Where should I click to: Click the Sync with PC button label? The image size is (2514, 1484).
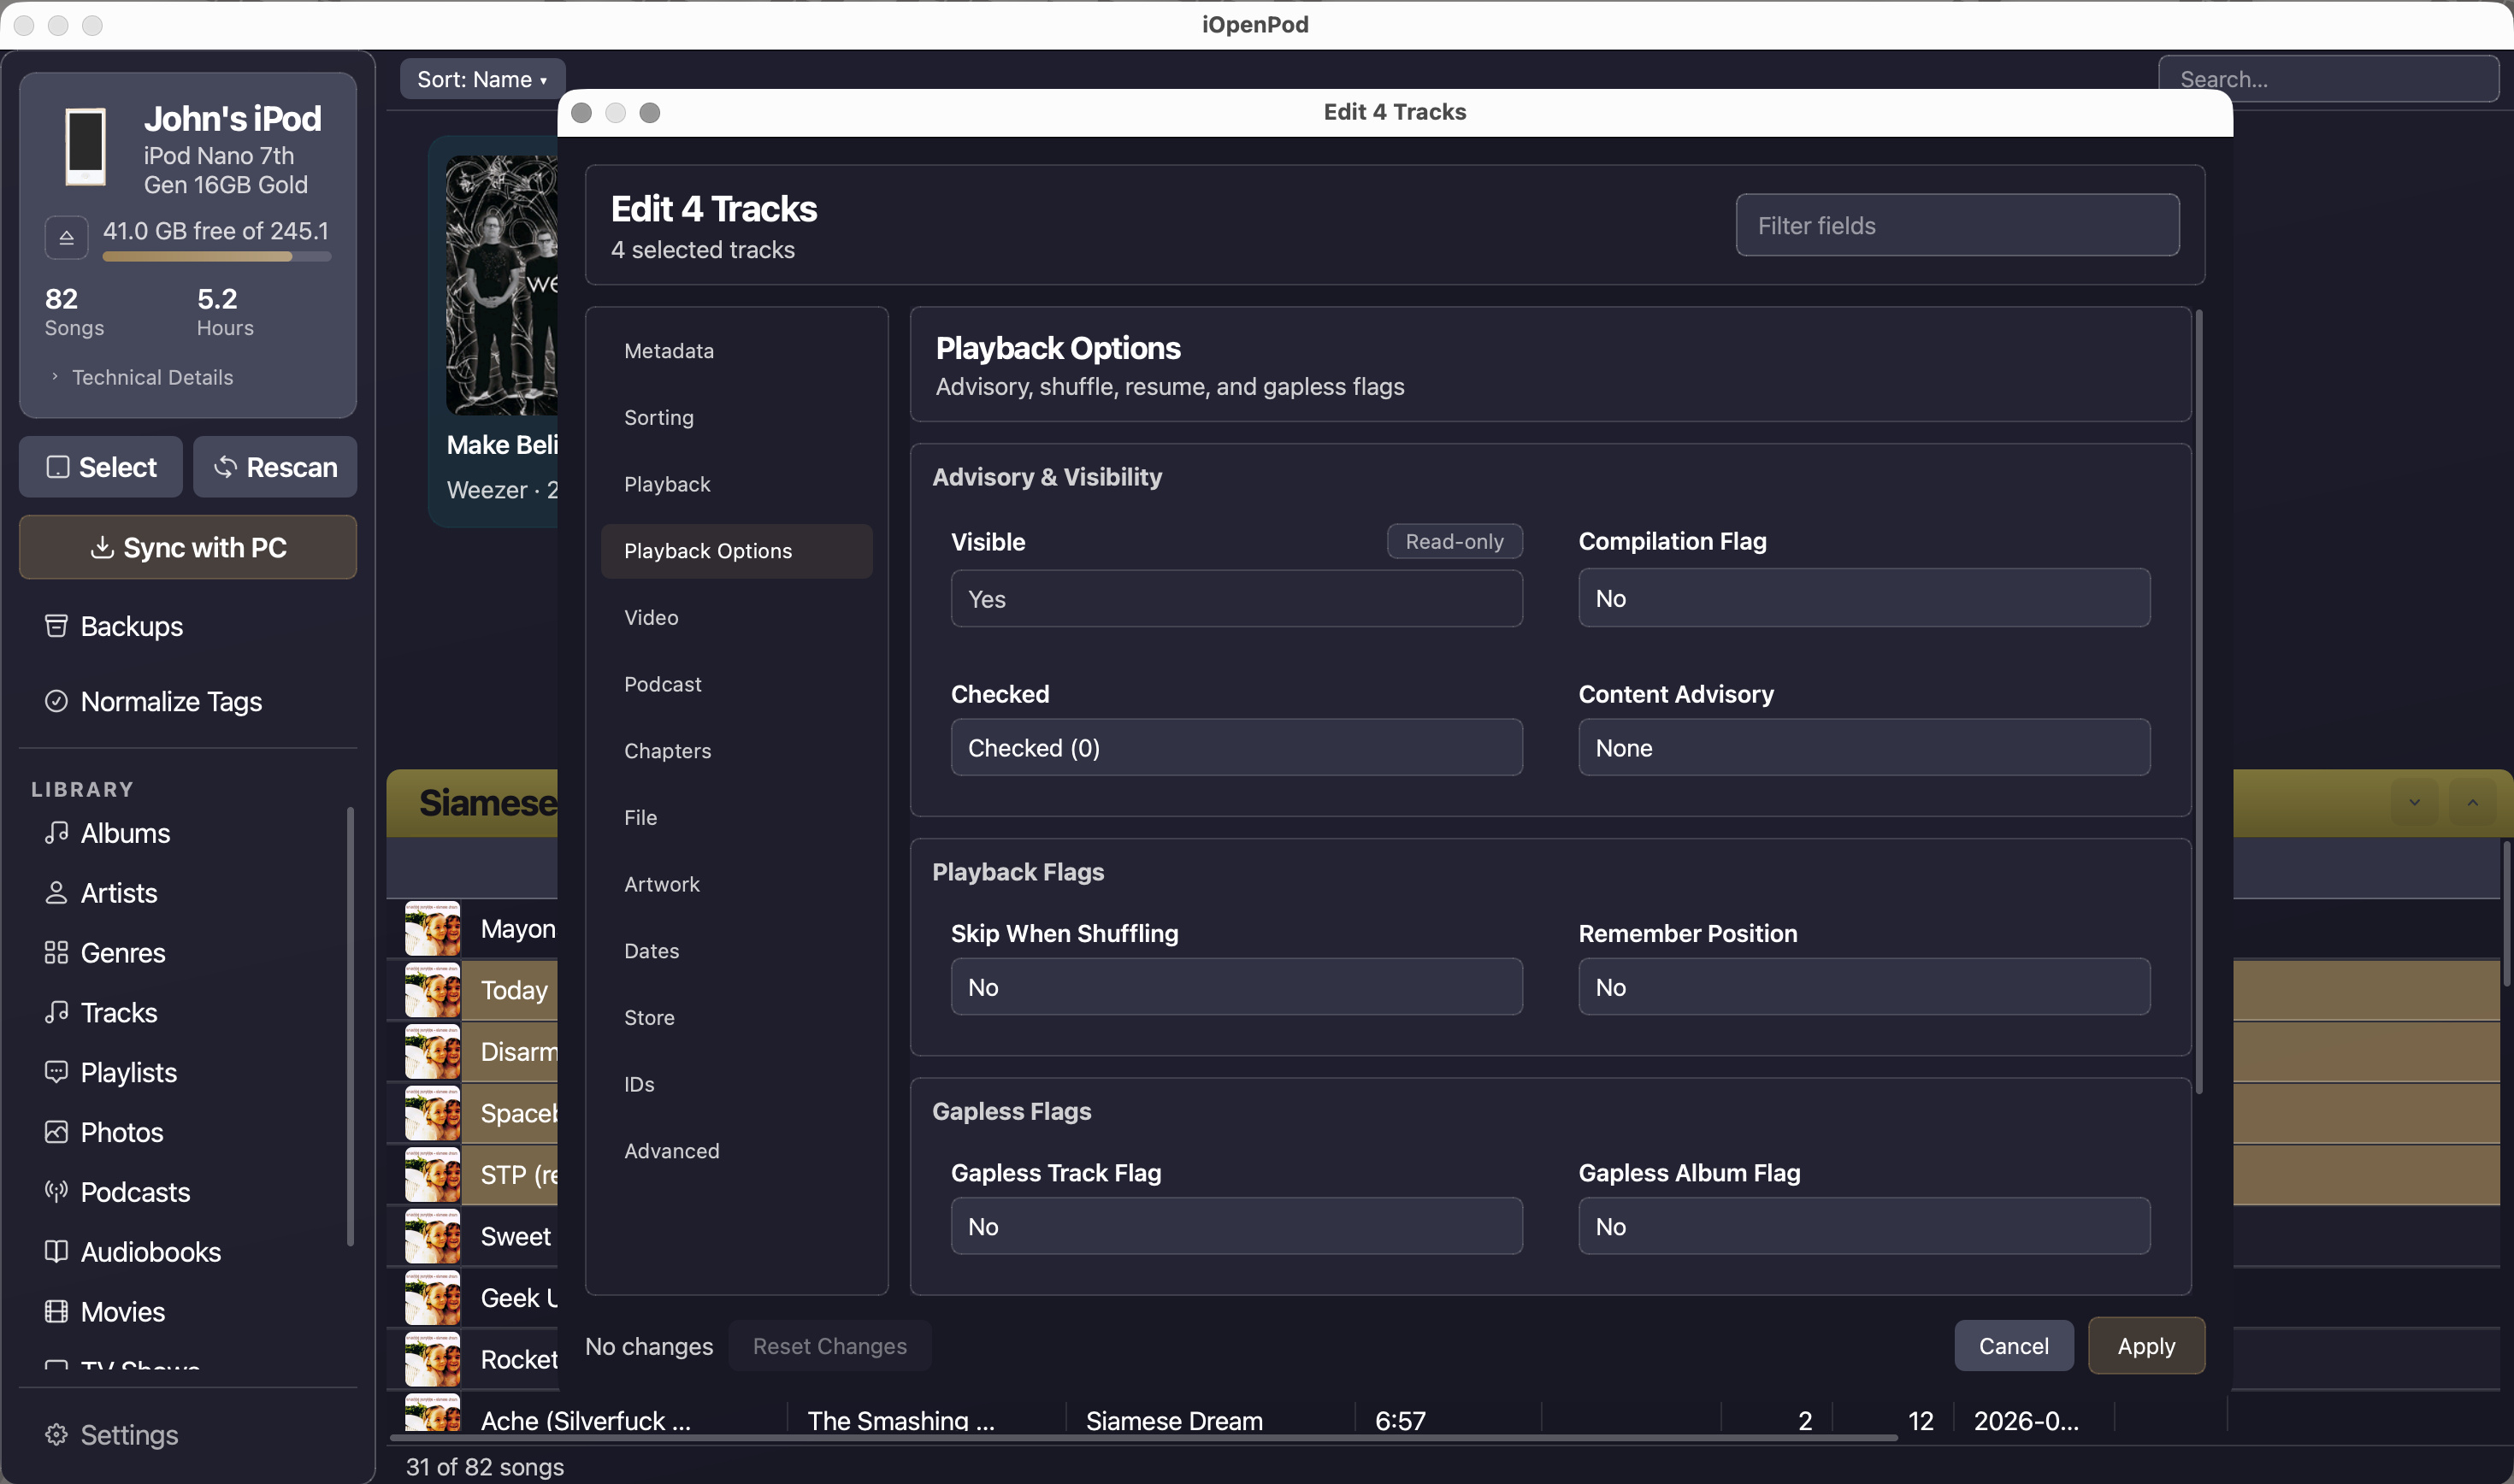click(205, 548)
